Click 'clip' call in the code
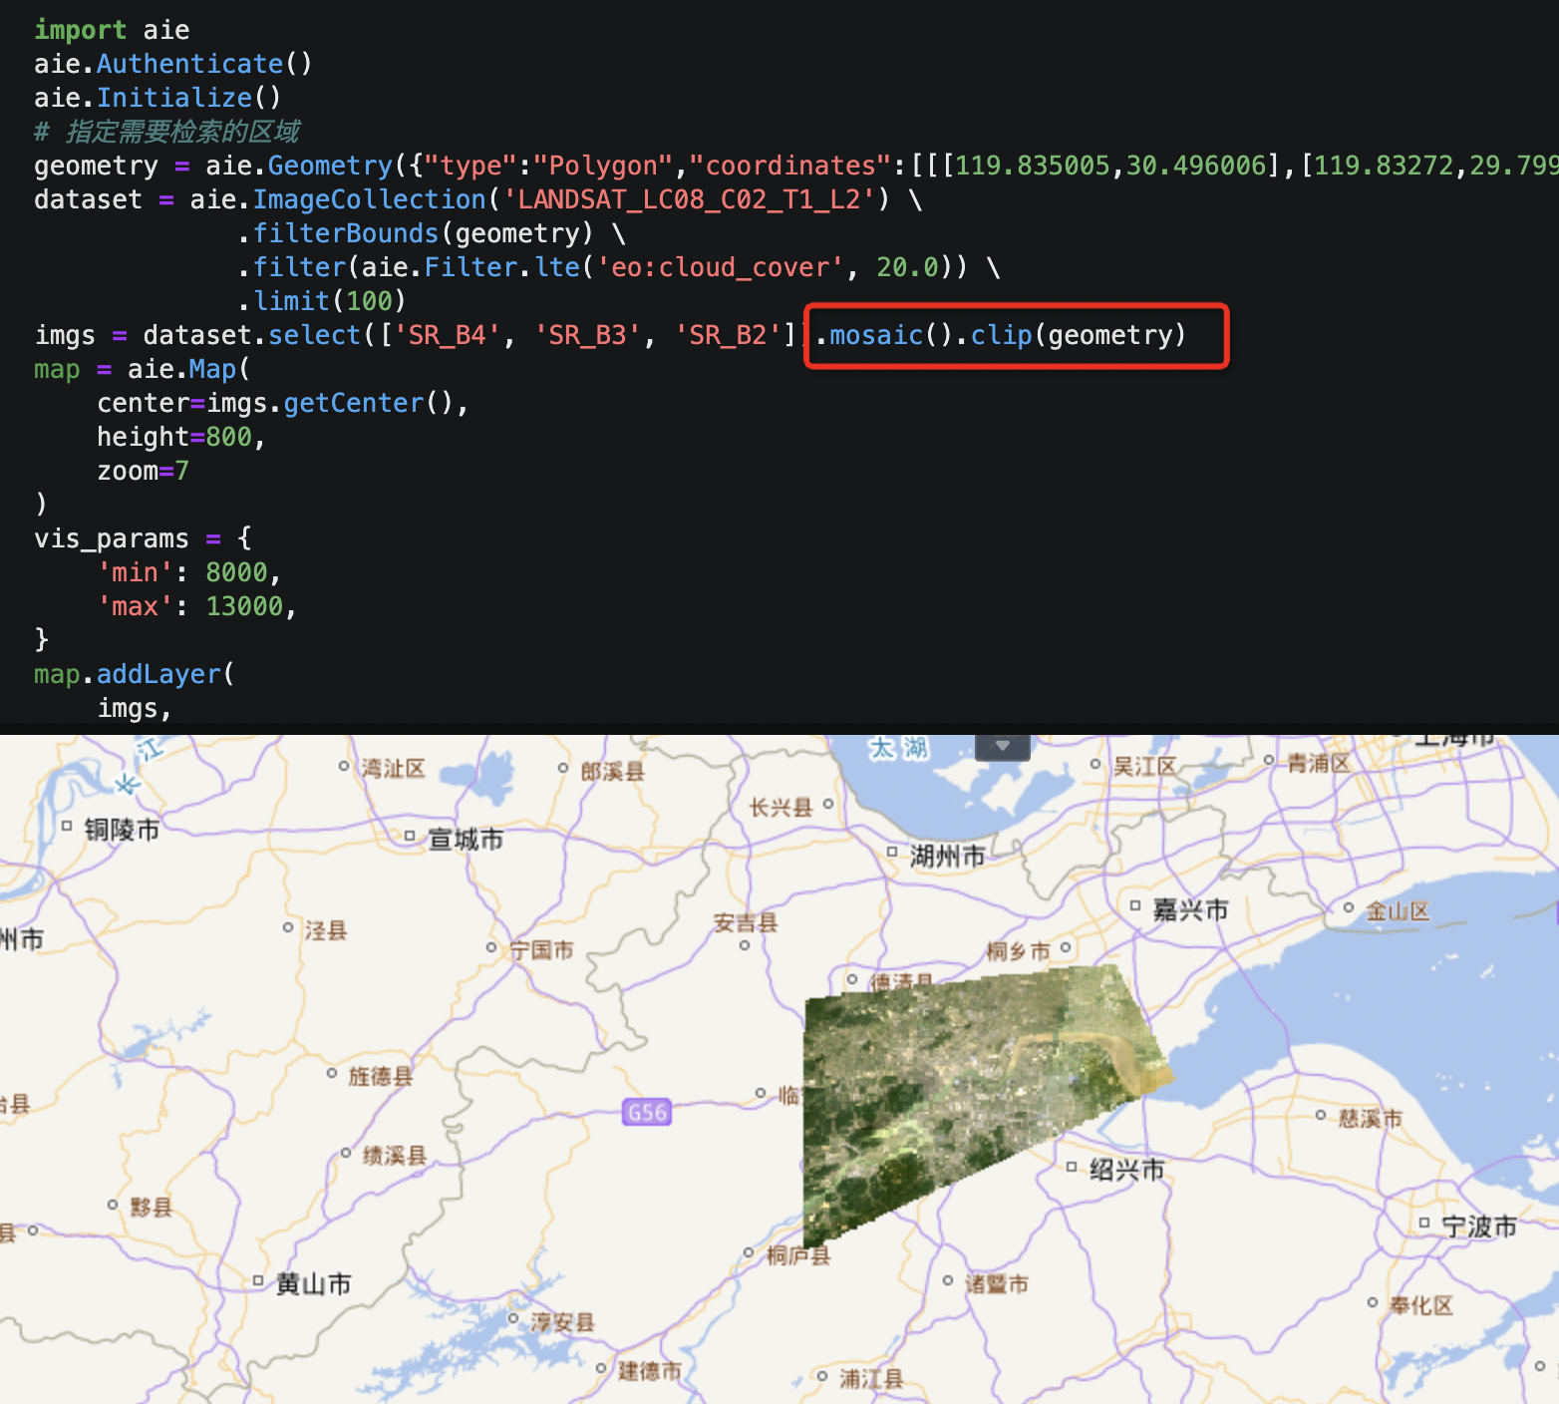 1001,335
